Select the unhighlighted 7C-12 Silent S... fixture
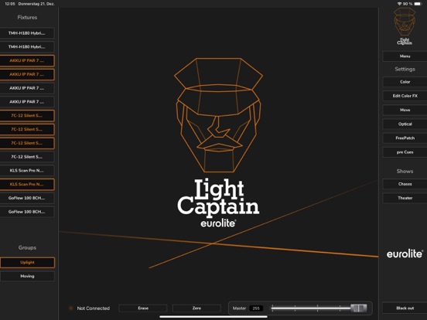Viewport: 427px width, 320px height. (x=27, y=157)
